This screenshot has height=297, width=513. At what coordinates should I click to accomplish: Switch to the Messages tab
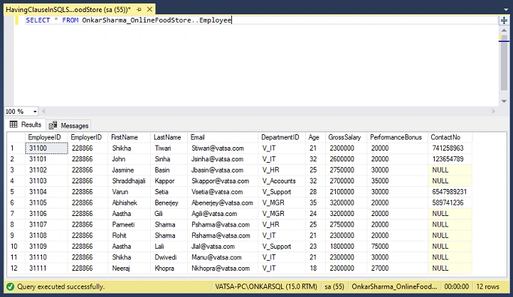[69, 126]
